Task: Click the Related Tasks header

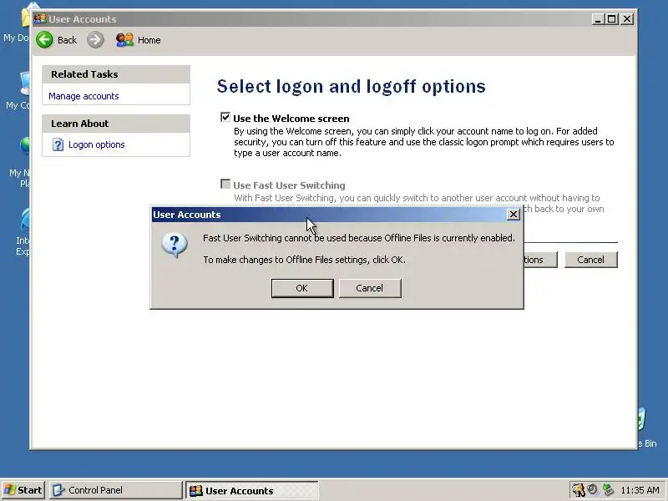Action: (116, 74)
